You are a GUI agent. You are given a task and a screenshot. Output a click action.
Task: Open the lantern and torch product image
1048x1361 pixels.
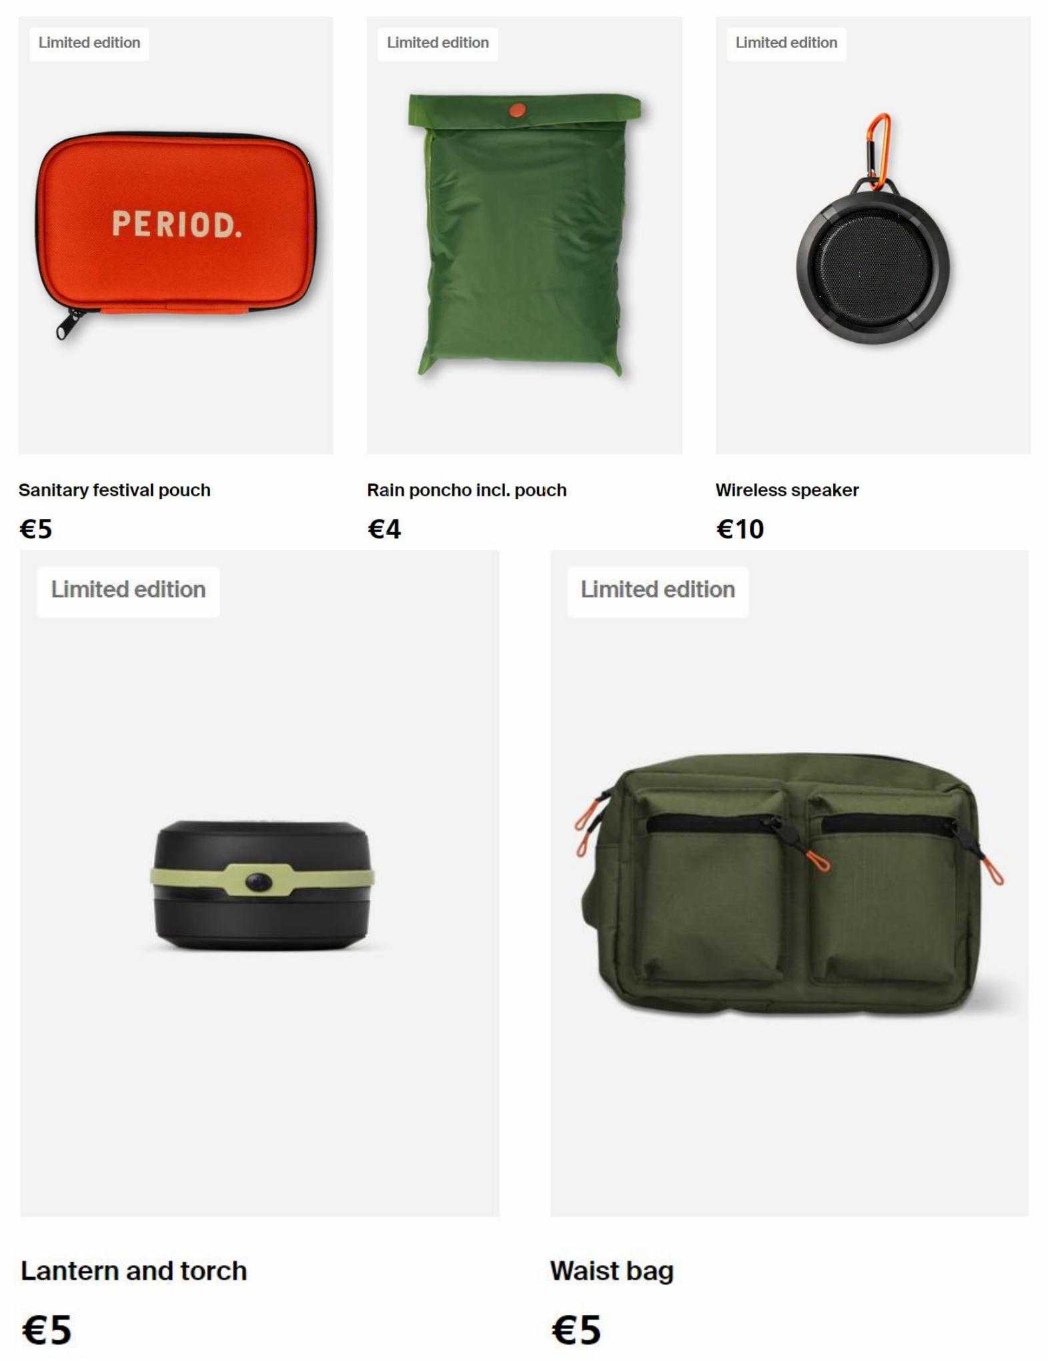coord(259,883)
